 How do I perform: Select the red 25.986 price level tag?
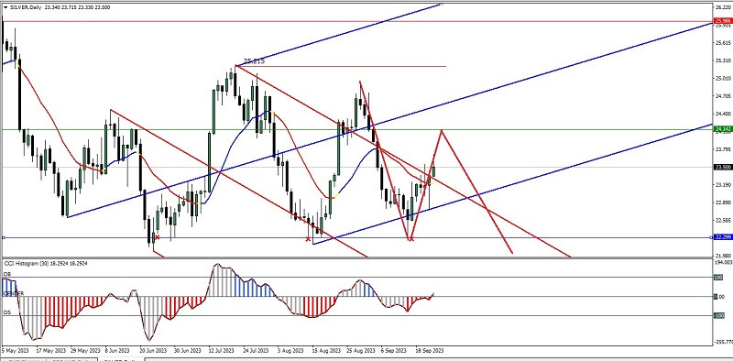(x=721, y=21)
